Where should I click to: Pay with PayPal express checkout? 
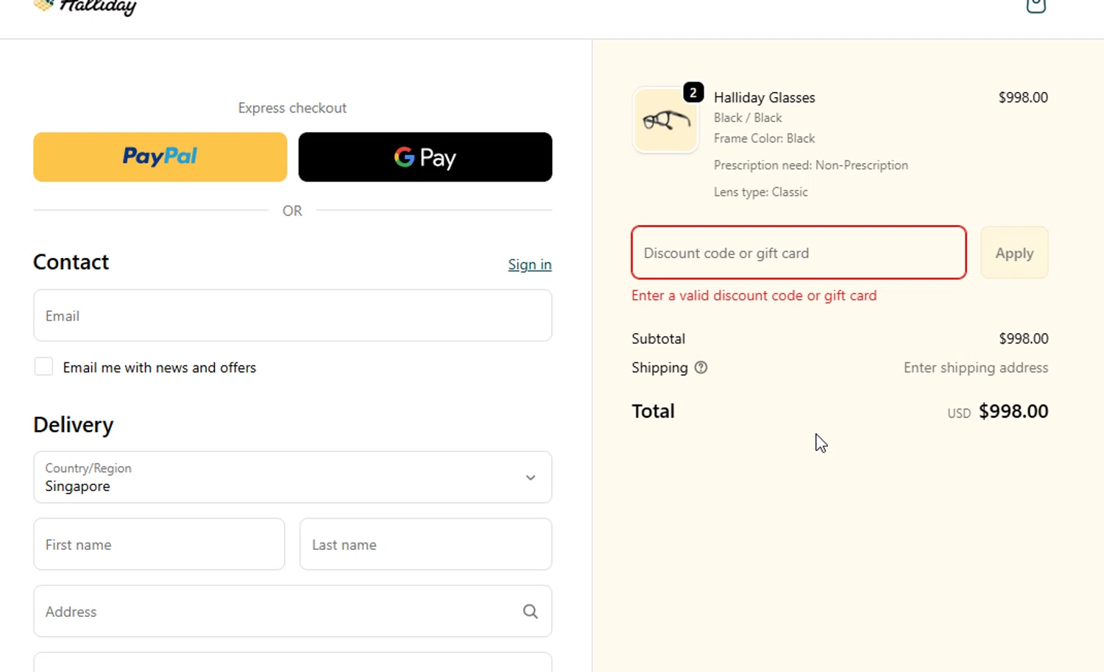point(160,157)
